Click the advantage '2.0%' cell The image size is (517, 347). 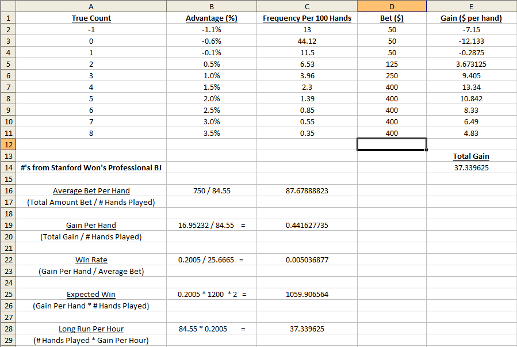pos(212,98)
